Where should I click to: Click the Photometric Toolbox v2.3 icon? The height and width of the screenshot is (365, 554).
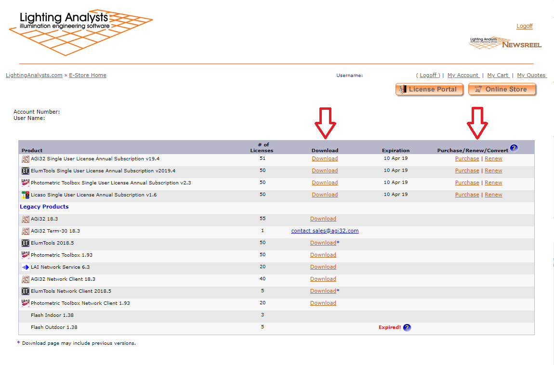(x=26, y=183)
